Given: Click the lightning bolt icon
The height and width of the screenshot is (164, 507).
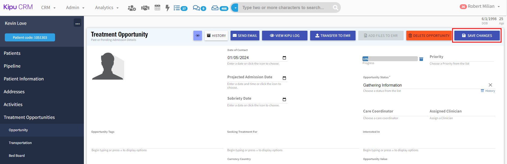Looking at the screenshot, I should pyautogui.click(x=167, y=8).
